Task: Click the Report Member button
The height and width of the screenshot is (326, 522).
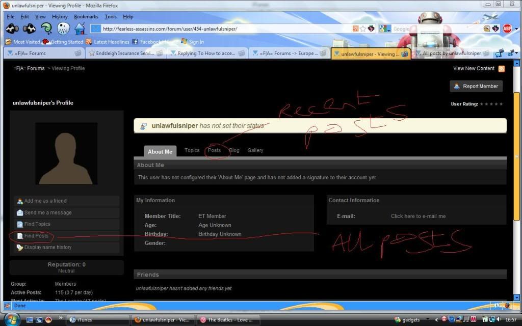Action: coord(476,86)
